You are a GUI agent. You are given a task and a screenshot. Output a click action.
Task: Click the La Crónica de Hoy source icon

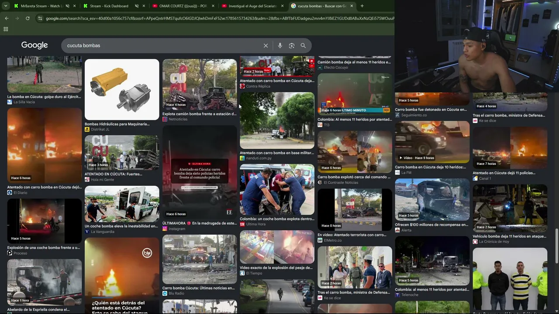coord(475,242)
